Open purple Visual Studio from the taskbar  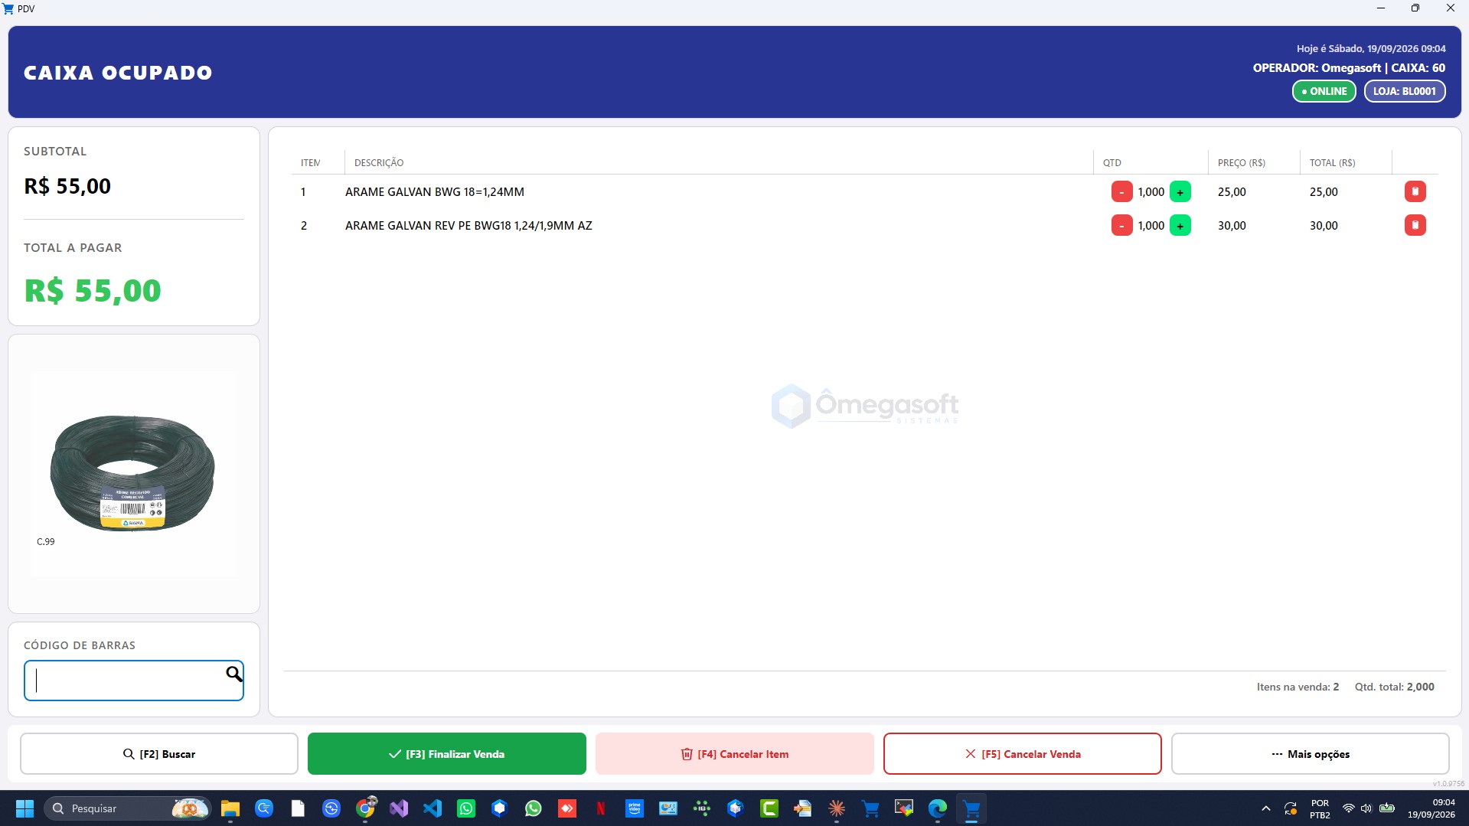tap(399, 808)
